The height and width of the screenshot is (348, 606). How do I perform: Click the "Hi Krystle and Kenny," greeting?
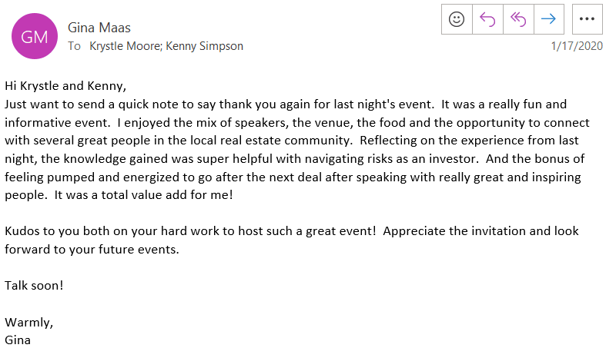pyautogui.click(x=65, y=85)
